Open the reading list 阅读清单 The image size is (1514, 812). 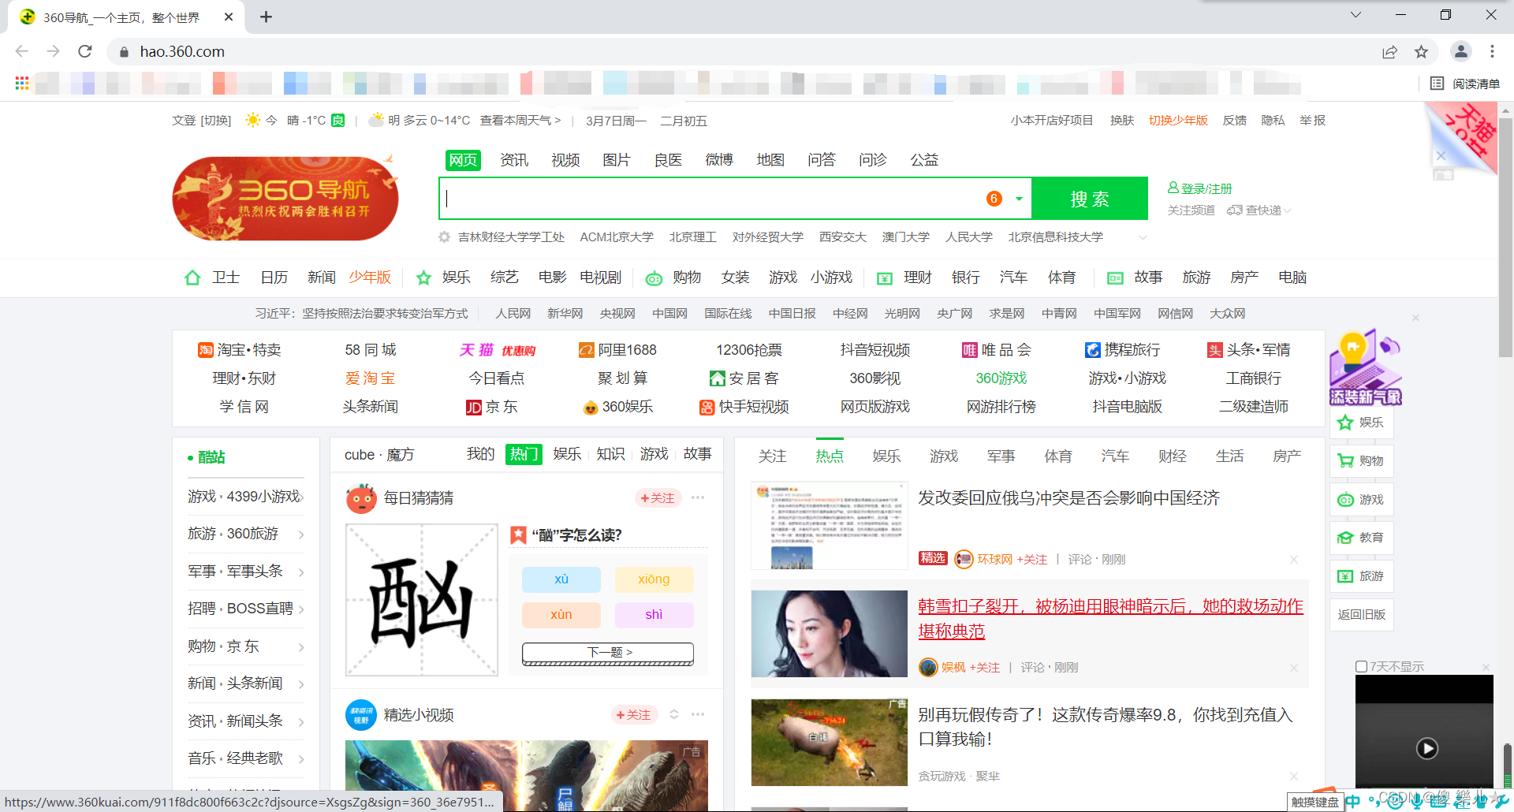(1464, 84)
